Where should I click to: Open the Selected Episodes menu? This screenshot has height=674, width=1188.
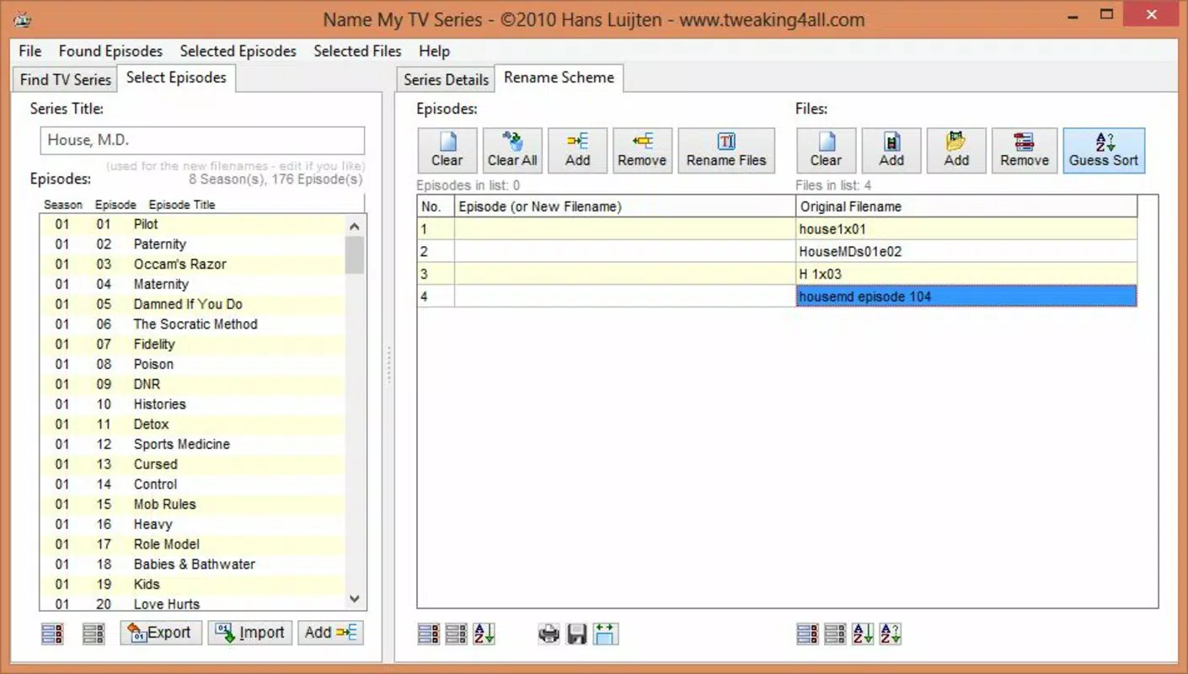238,51
